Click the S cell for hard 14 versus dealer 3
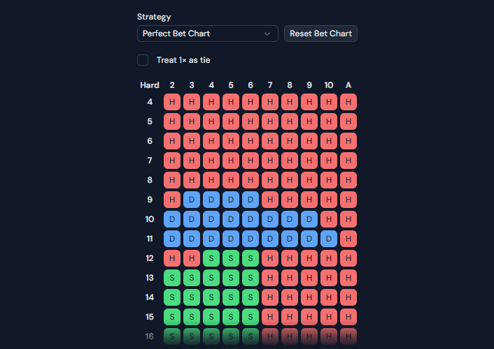 tap(192, 297)
